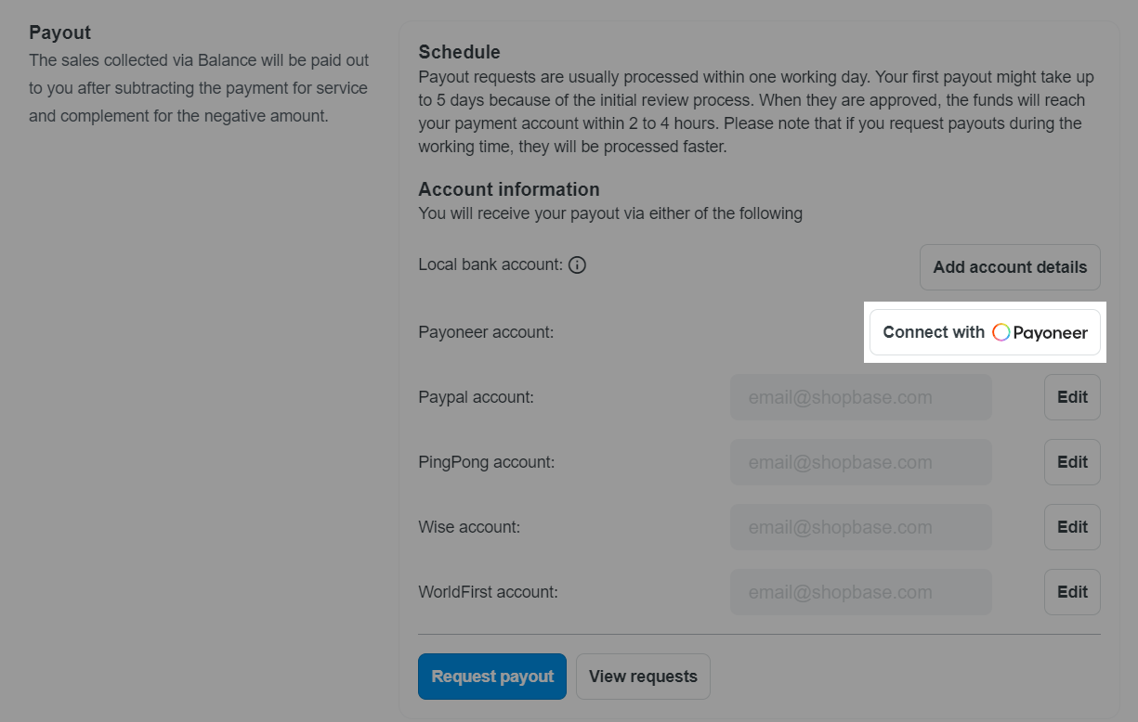
Task: Open View requests
Action: 643,677
